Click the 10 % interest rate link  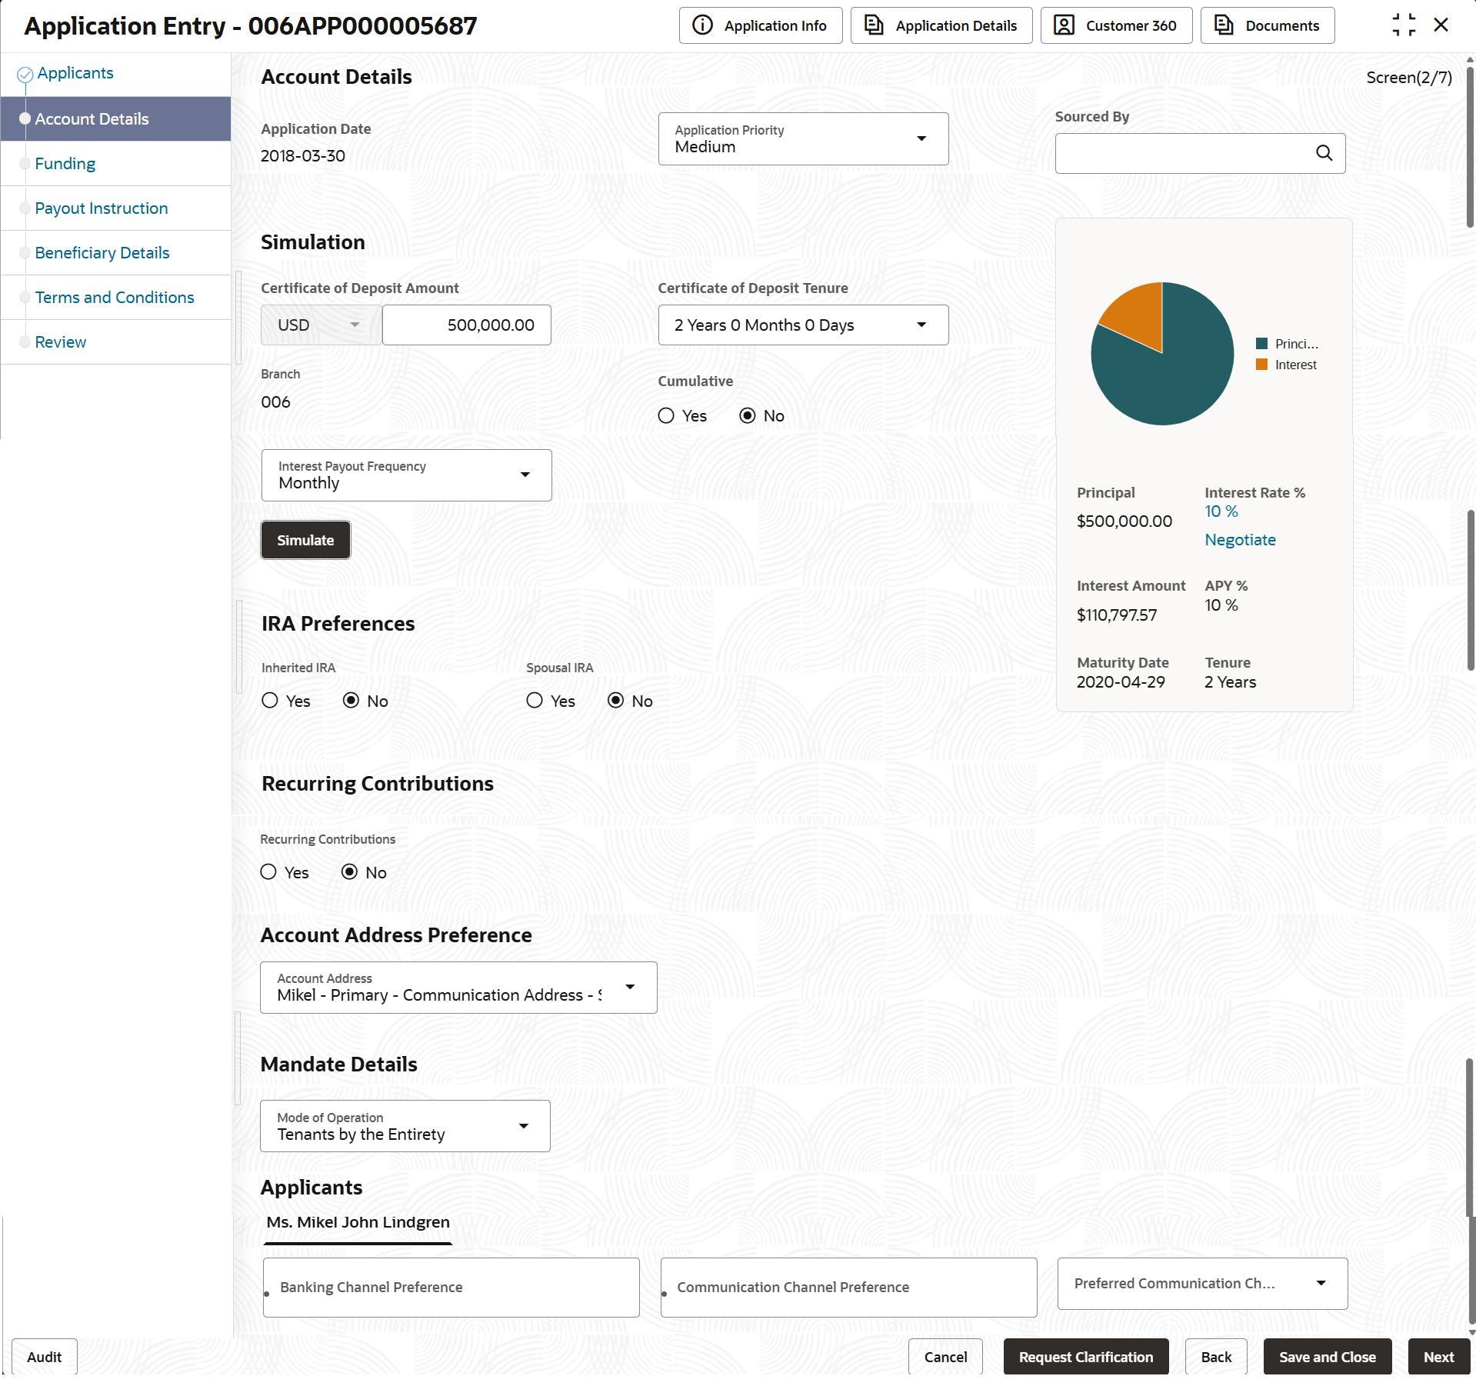tap(1221, 511)
